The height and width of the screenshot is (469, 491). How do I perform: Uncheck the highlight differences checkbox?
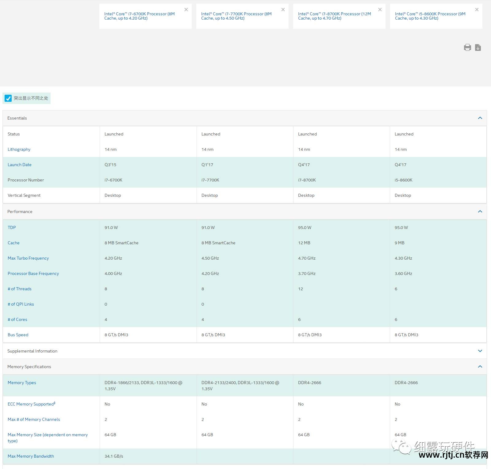pos(8,98)
